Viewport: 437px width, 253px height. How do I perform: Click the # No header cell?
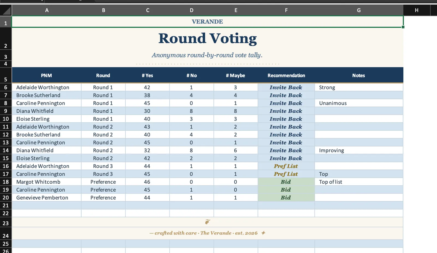coord(192,76)
